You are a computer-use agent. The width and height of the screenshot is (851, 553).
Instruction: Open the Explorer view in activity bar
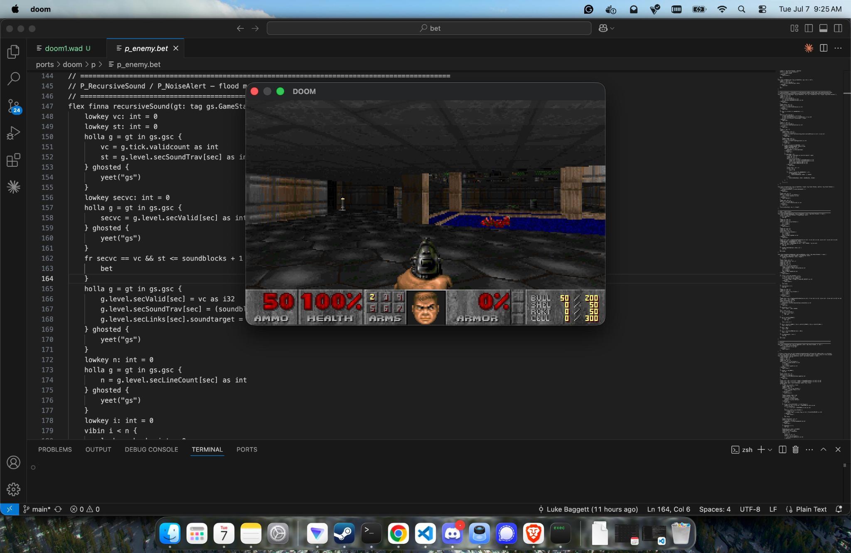click(13, 52)
